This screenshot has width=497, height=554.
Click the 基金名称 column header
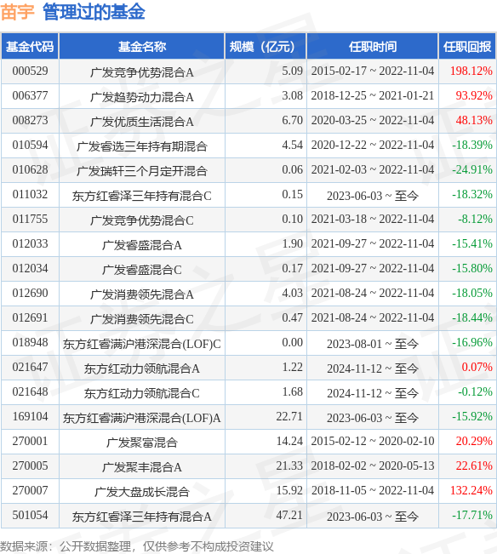(x=141, y=46)
